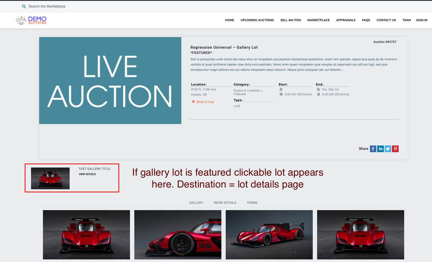The height and width of the screenshot is (262, 432).
Task: Click the featured lot car thumbnail
Action: [50, 178]
